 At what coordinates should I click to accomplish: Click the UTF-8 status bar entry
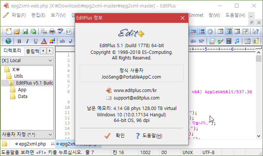click(208, 153)
